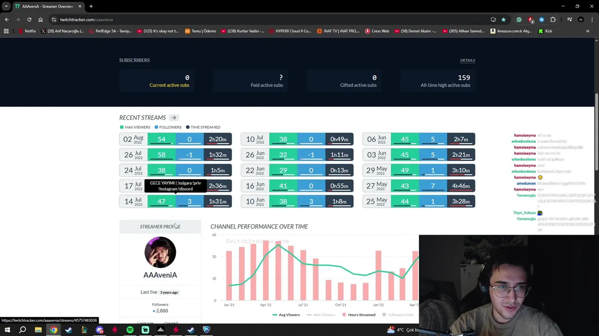View site information icon in address bar

54,20
